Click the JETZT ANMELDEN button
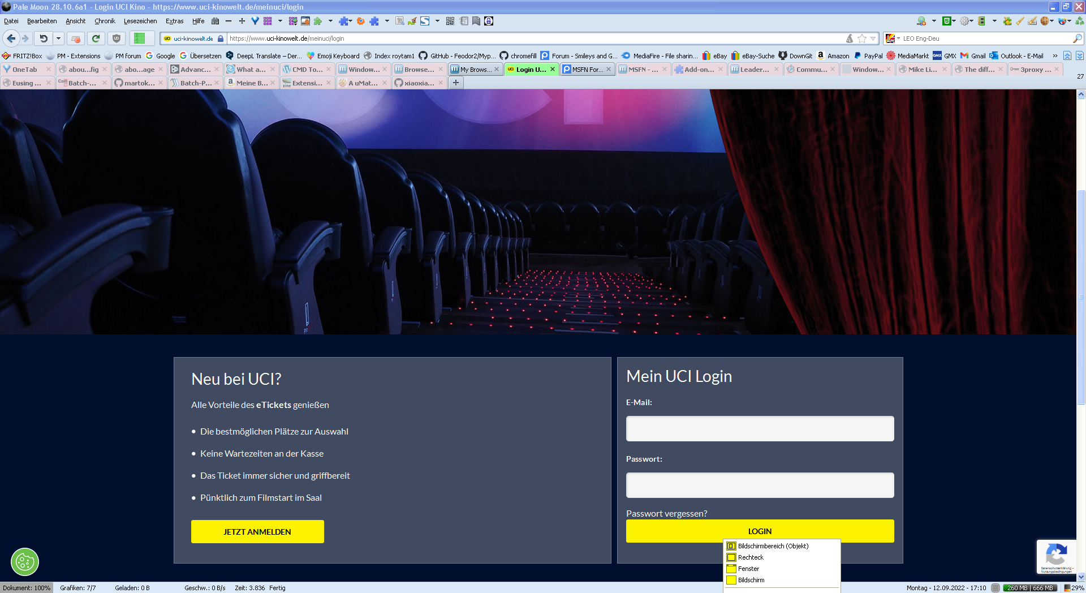Image resolution: width=1086 pixels, height=593 pixels. pyautogui.click(x=257, y=531)
